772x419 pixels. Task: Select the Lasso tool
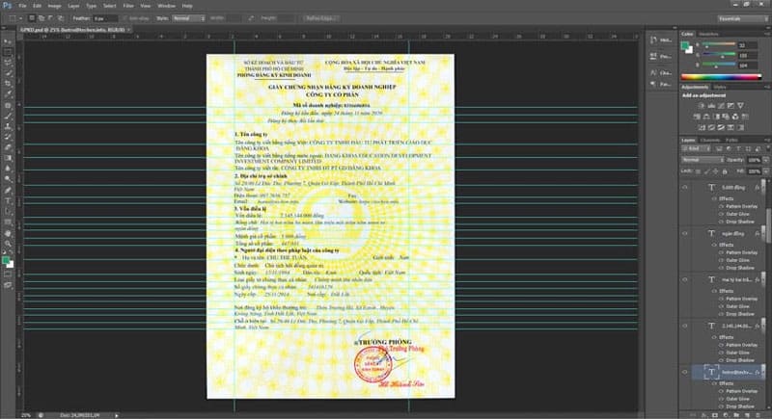tap(8, 61)
